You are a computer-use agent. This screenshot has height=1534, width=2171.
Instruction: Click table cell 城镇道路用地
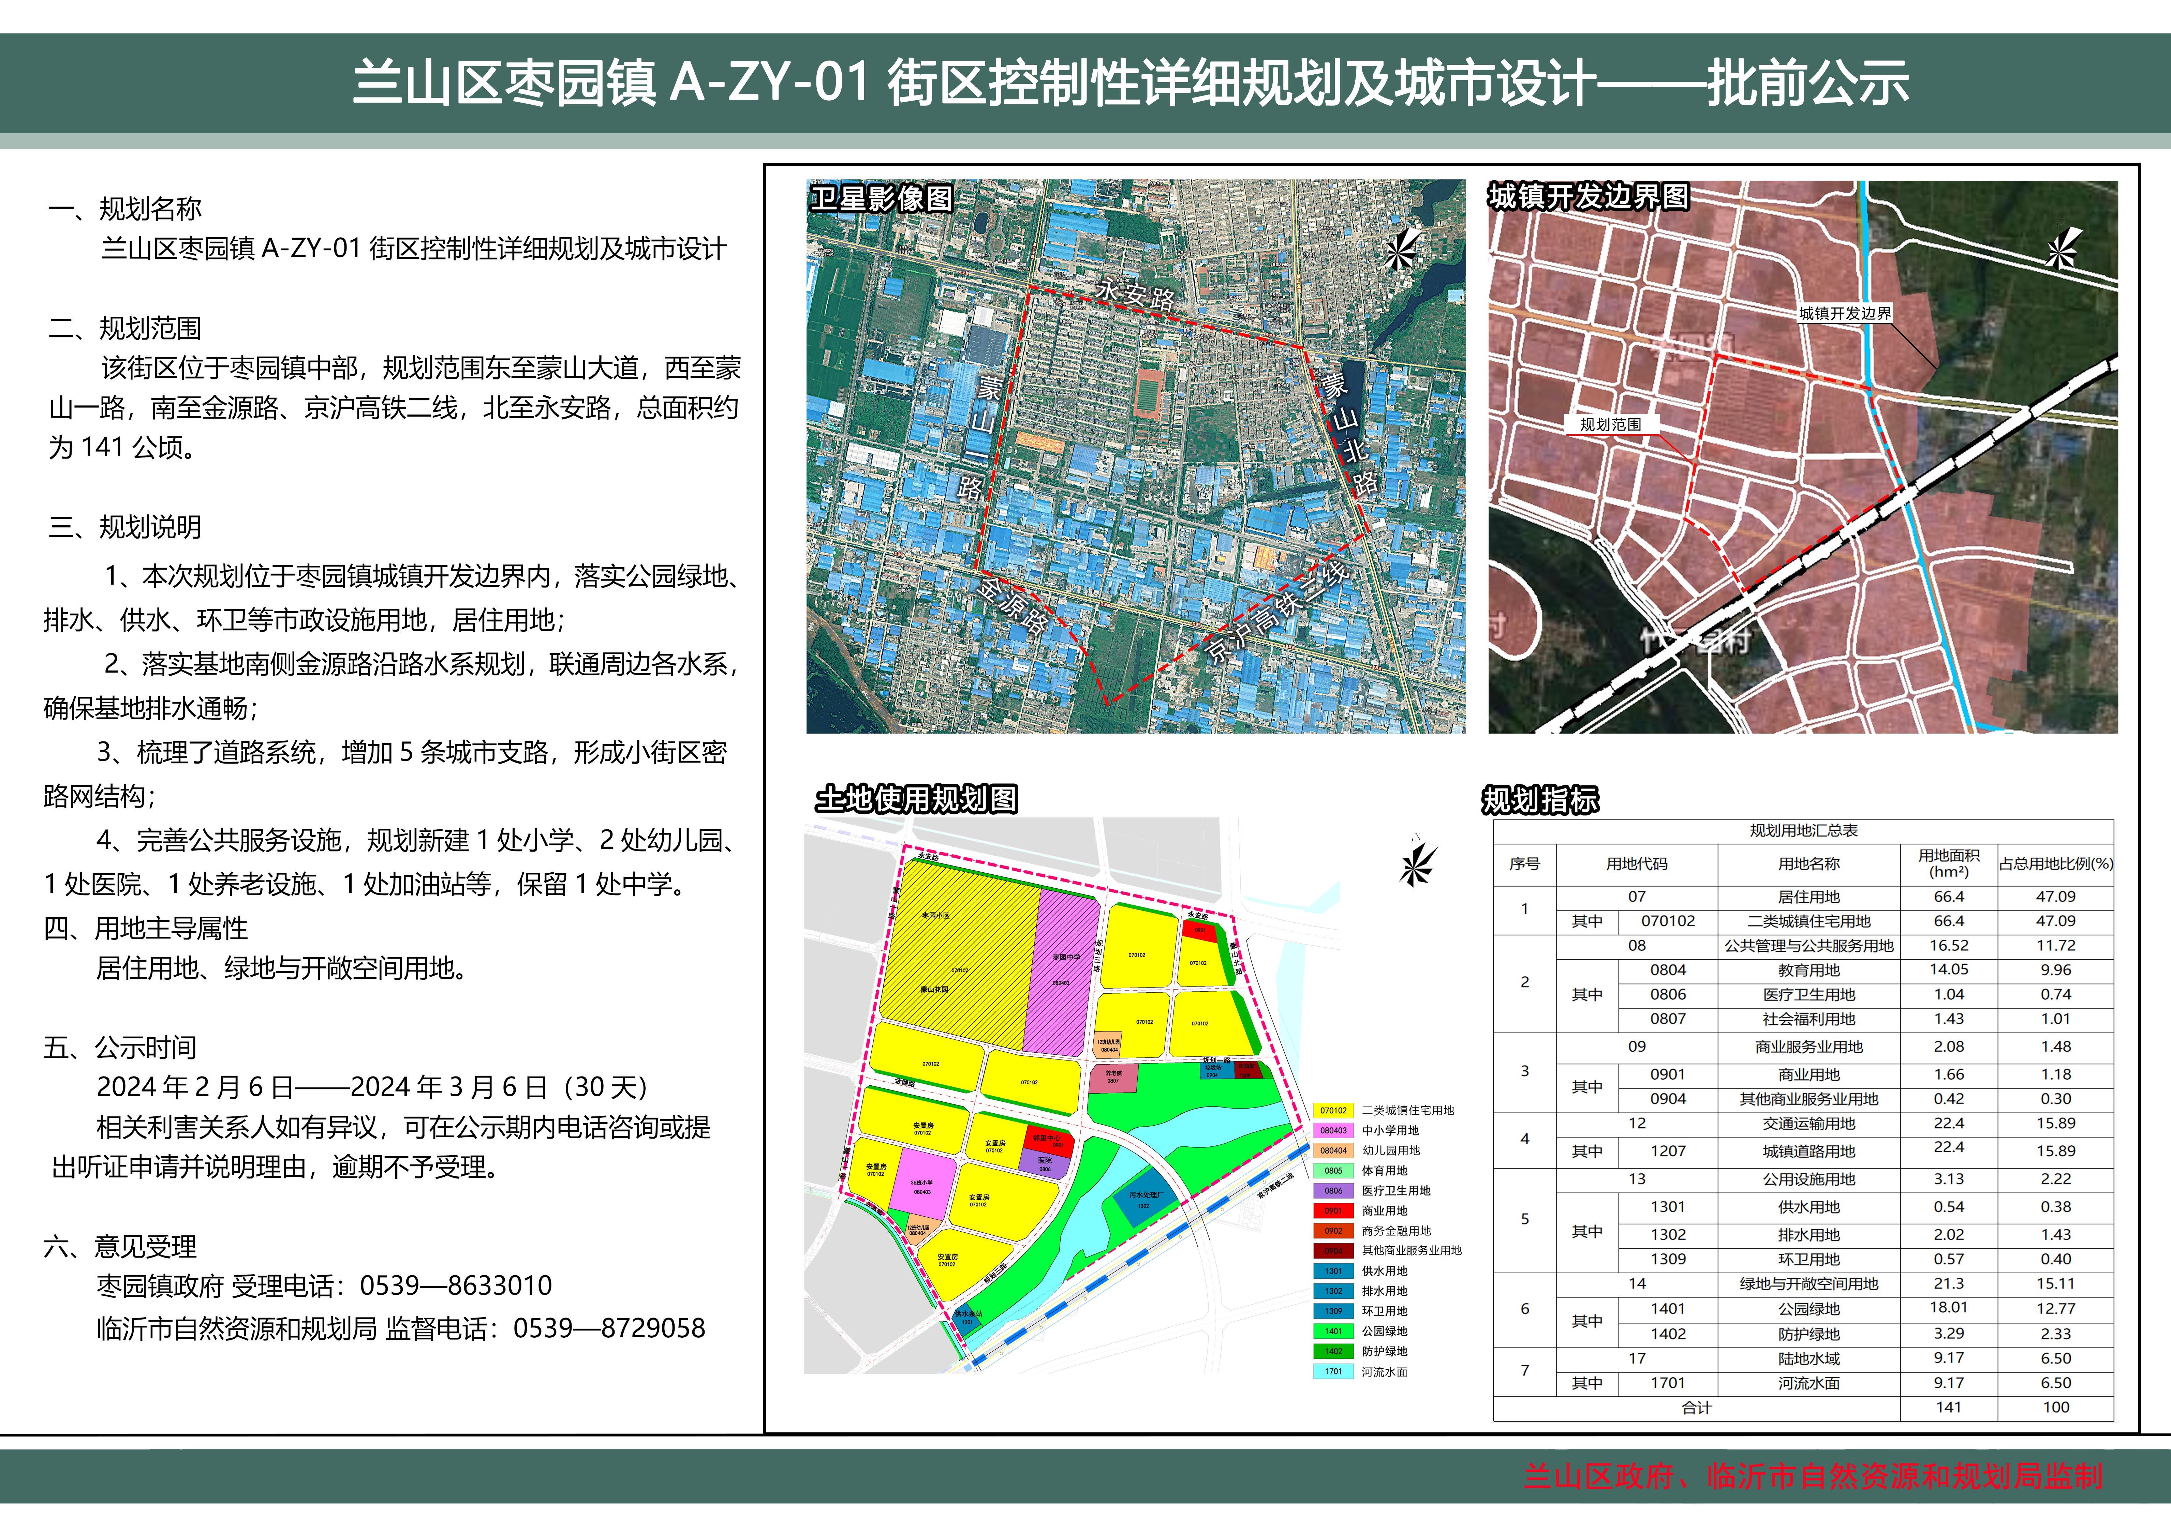click(x=1809, y=1151)
